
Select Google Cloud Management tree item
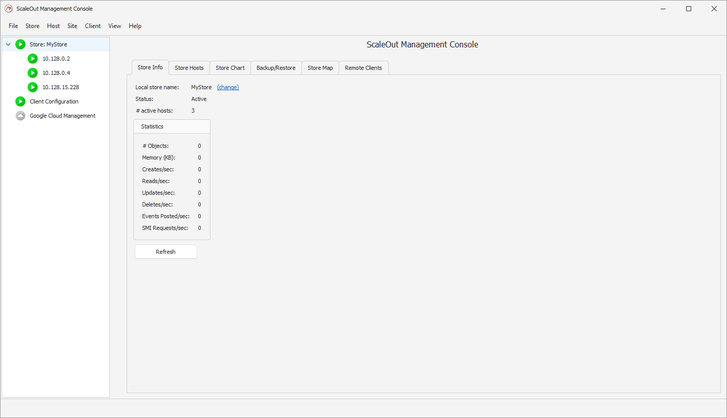pyautogui.click(x=62, y=116)
